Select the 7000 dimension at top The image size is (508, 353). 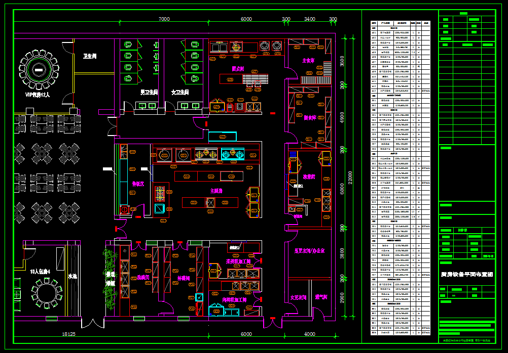pyautogui.click(x=164, y=19)
